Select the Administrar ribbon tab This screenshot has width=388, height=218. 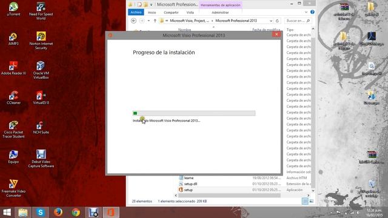[x=220, y=12]
